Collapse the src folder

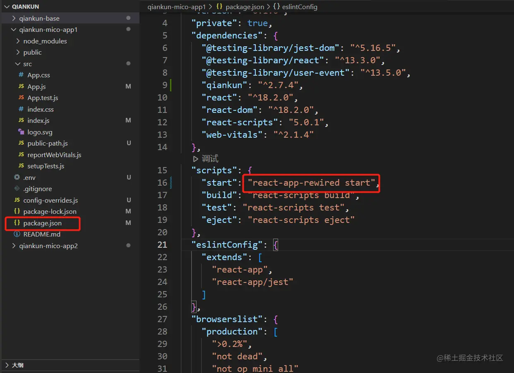(18, 64)
